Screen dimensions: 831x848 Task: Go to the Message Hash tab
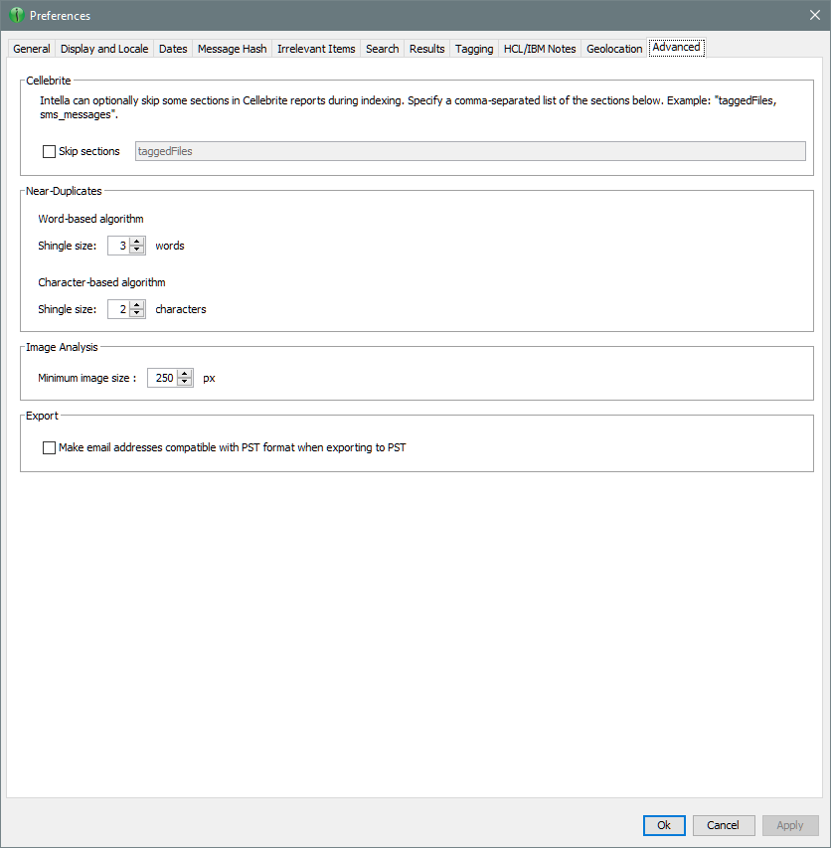pyautogui.click(x=232, y=49)
